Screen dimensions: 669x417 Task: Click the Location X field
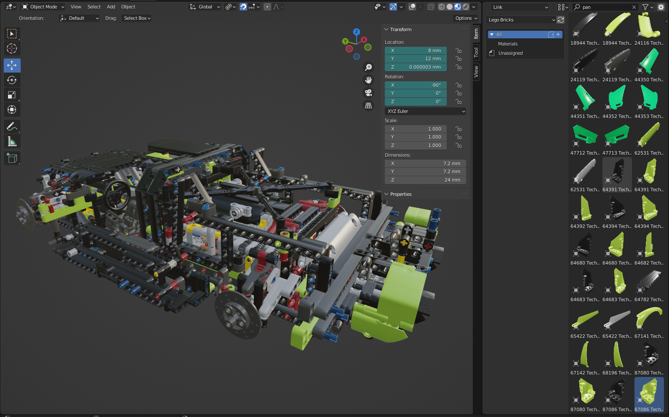[416, 51]
